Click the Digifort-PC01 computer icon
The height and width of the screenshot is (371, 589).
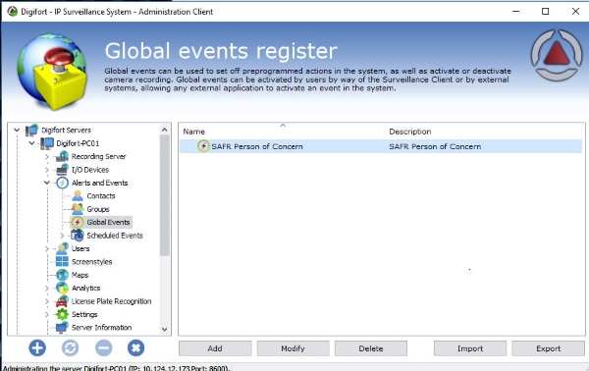tap(47, 143)
